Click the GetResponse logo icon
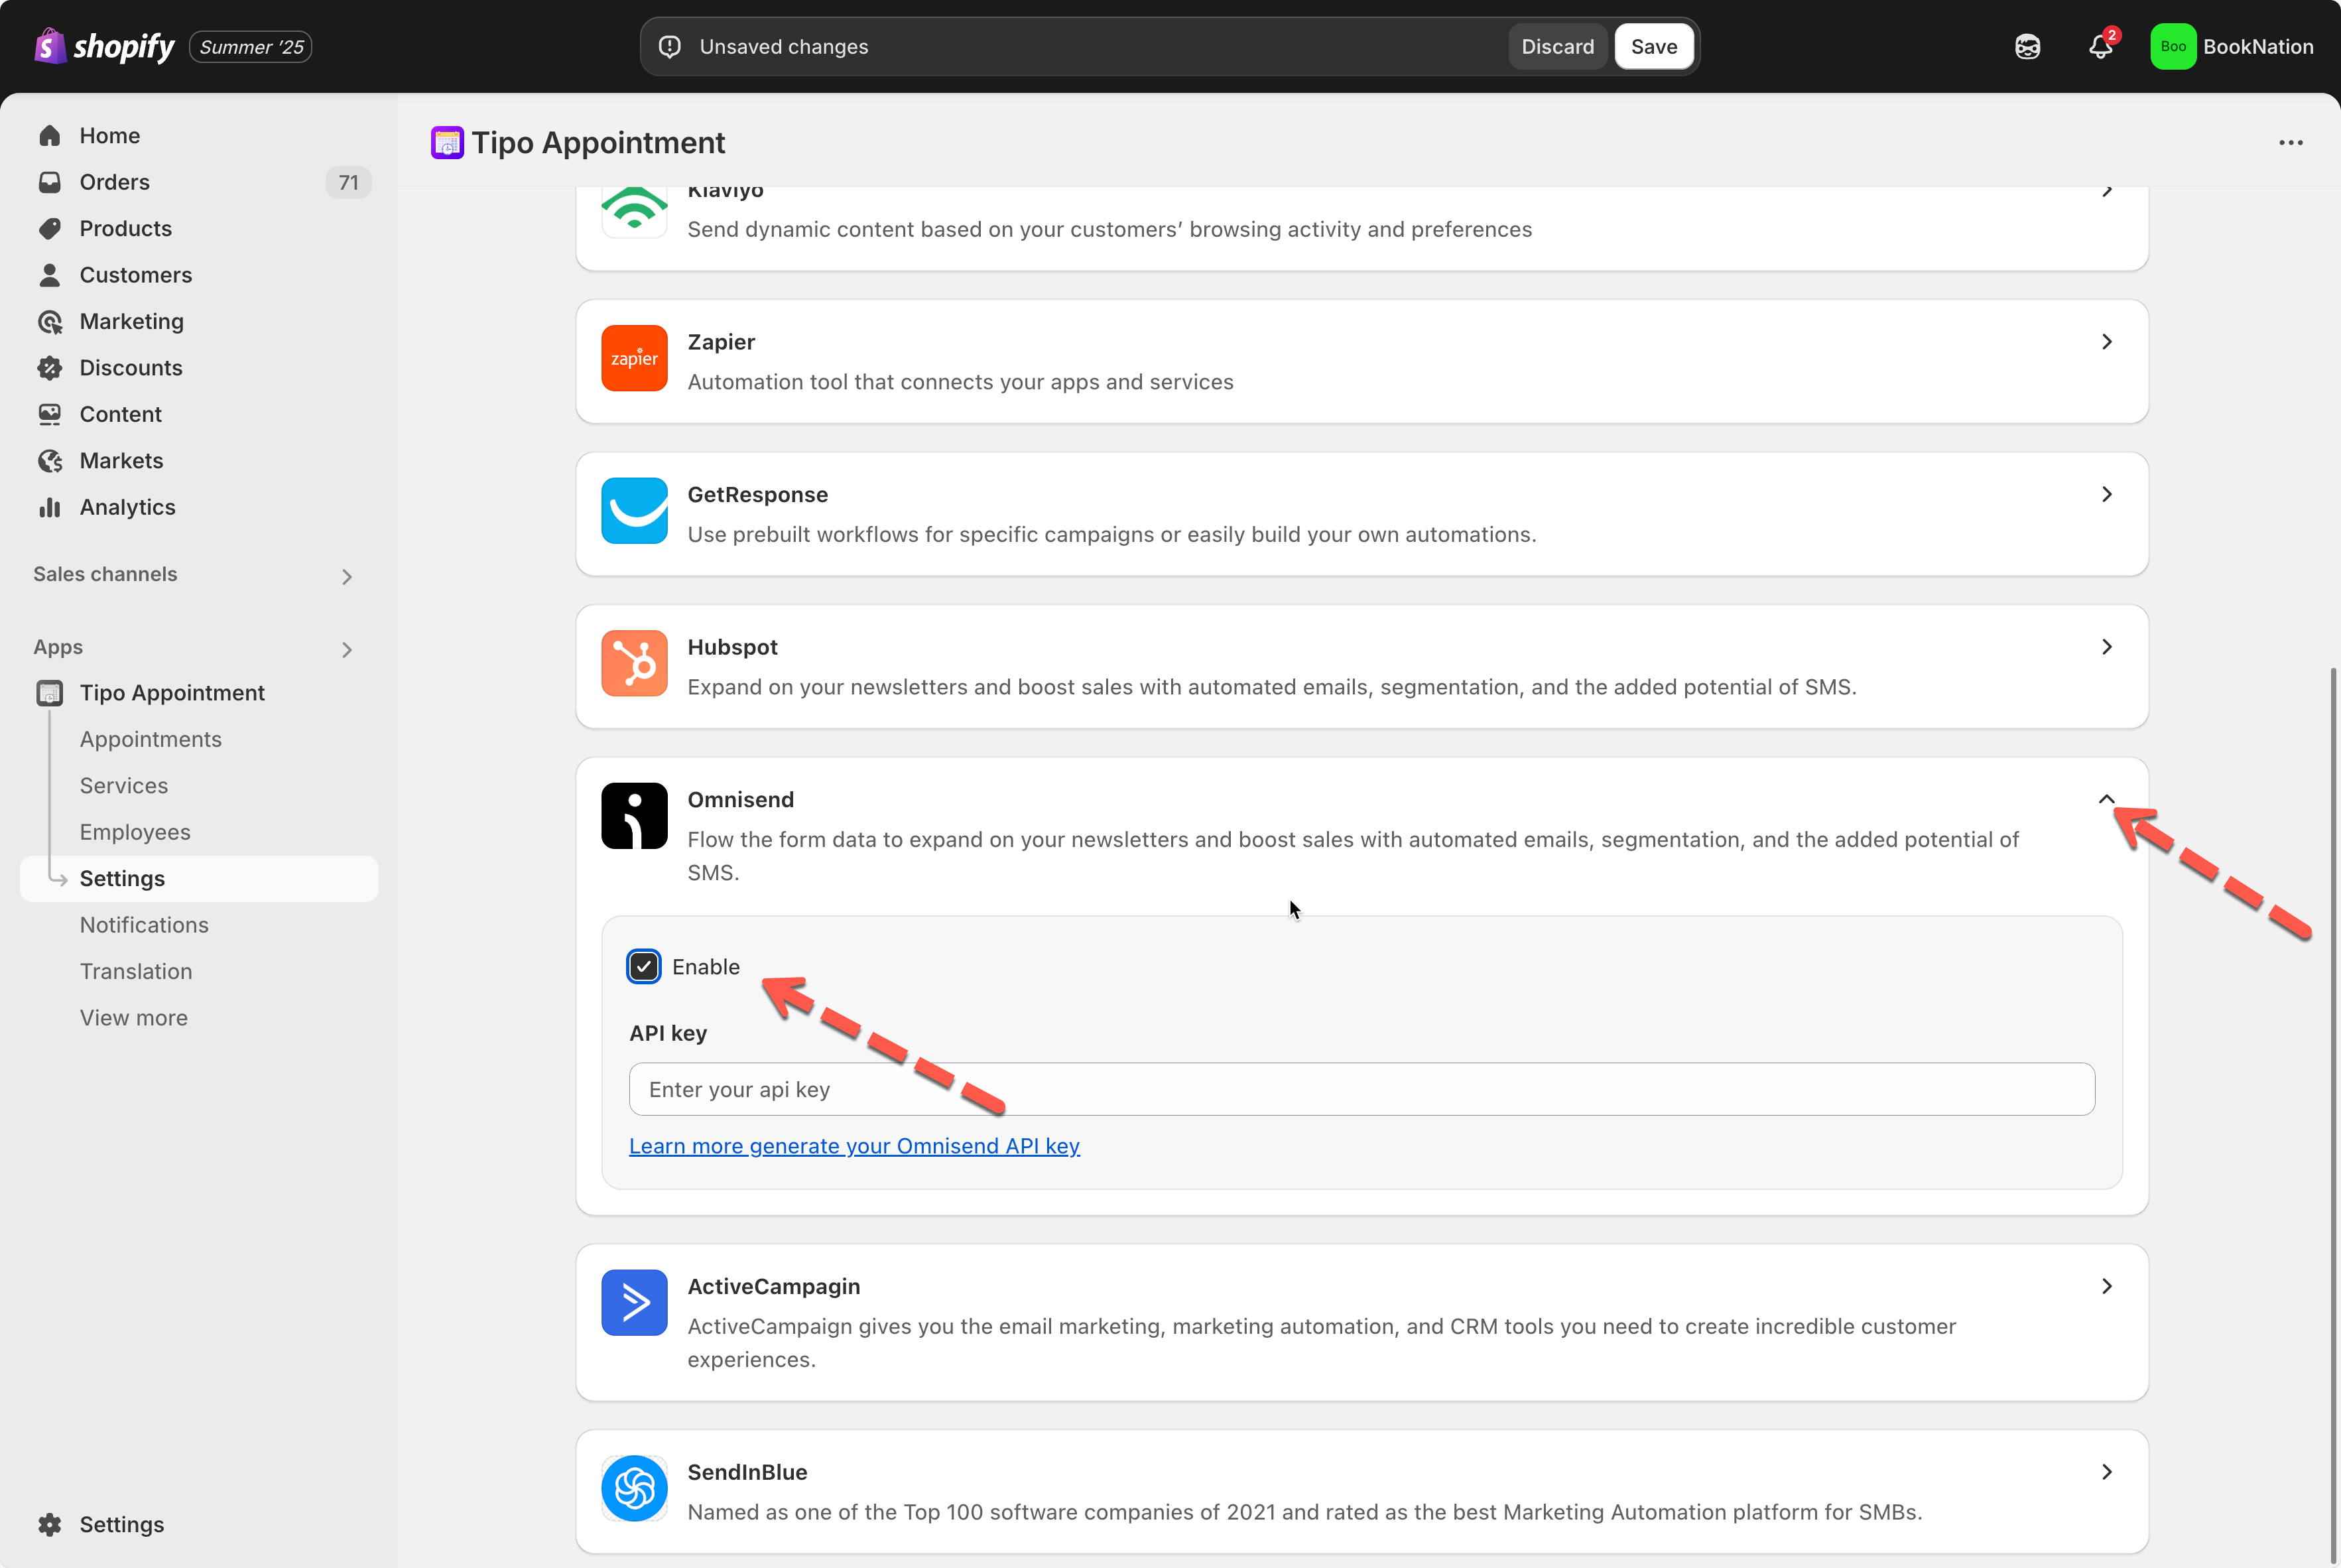2341x1568 pixels. click(x=634, y=511)
